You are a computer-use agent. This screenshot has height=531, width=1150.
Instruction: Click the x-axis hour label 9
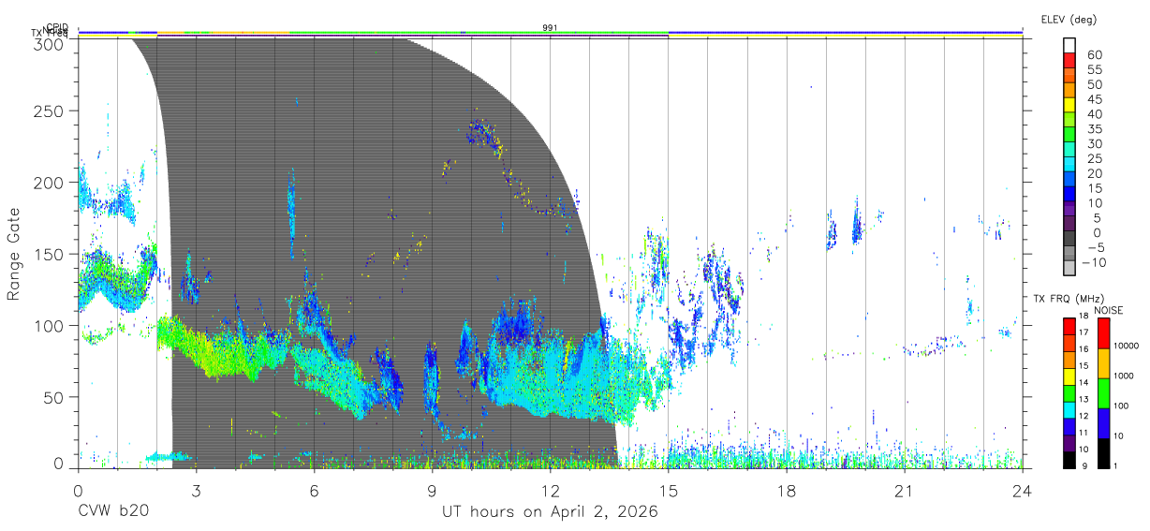click(x=432, y=490)
